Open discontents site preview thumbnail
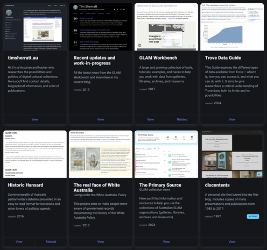 pyautogui.click(x=232, y=154)
